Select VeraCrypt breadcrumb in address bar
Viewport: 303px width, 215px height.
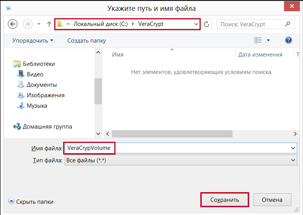pyautogui.click(x=151, y=24)
